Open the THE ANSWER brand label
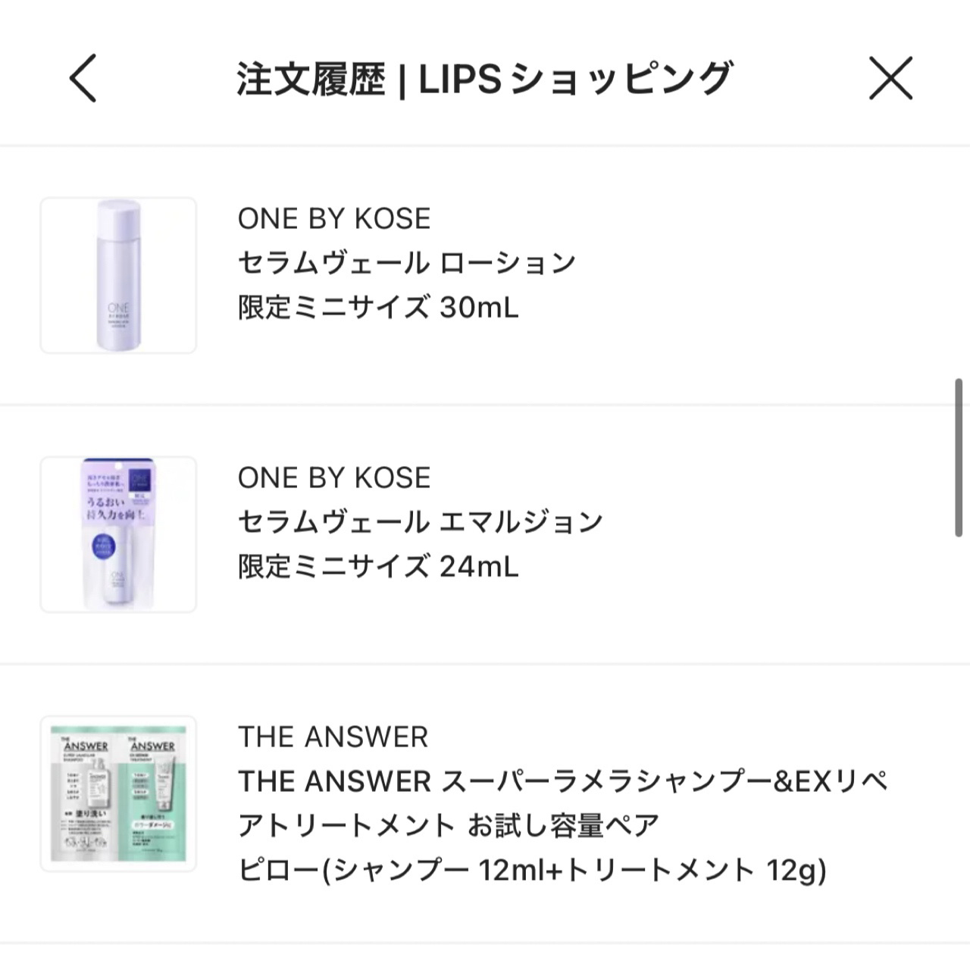Viewport: 970px width, 970px height. point(333,737)
